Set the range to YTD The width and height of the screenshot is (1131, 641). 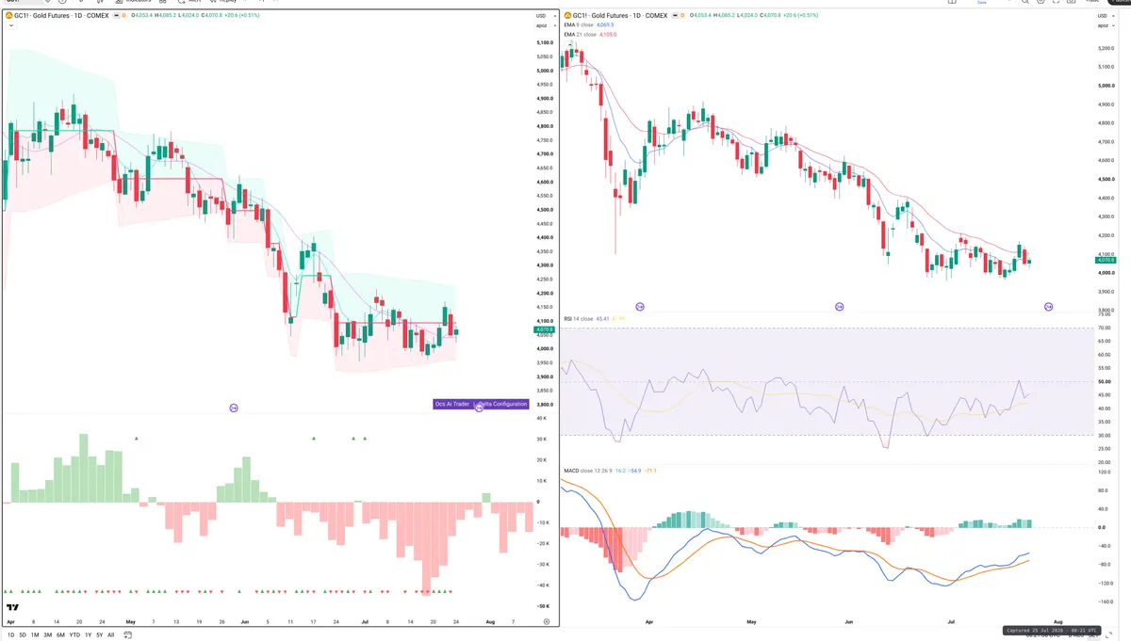(74, 635)
